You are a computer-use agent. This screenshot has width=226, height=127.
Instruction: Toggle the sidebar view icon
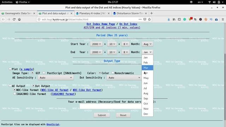(x=179, y=19)
